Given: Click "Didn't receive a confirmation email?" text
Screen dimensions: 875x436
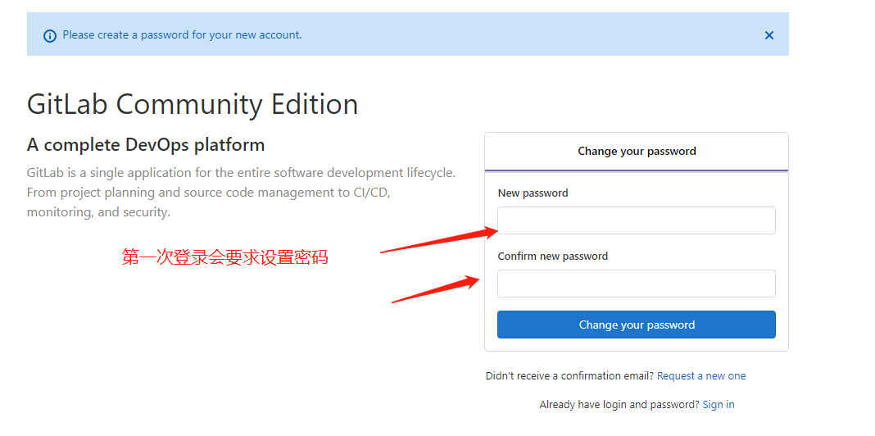Looking at the screenshot, I should click(x=569, y=376).
